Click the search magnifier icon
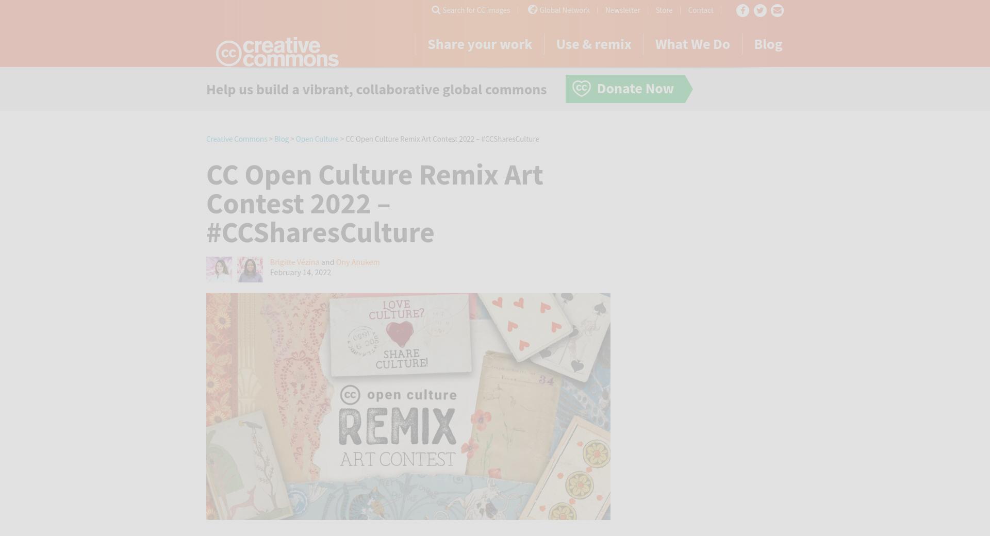Screen dimensions: 990x536 [x=436, y=10]
